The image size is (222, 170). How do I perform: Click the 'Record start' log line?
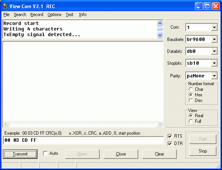[21, 23]
